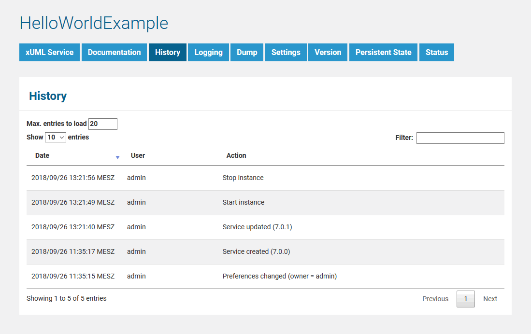
Task: Sort table by User column header
Action: (138, 155)
